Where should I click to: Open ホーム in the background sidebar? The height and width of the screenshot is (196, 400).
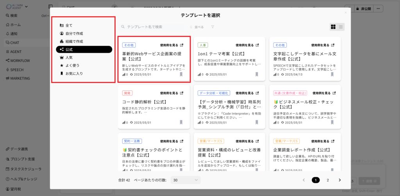(x=13, y=25)
